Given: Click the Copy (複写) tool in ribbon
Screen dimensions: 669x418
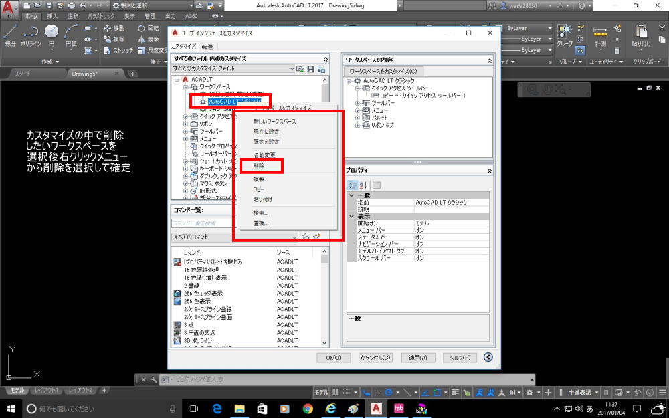Looking at the screenshot, I should pyautogui.click(x=114, y=39).
